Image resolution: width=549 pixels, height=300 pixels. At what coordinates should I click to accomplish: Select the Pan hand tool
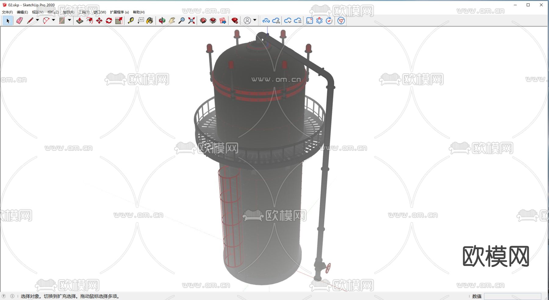[x=172, y=21]
